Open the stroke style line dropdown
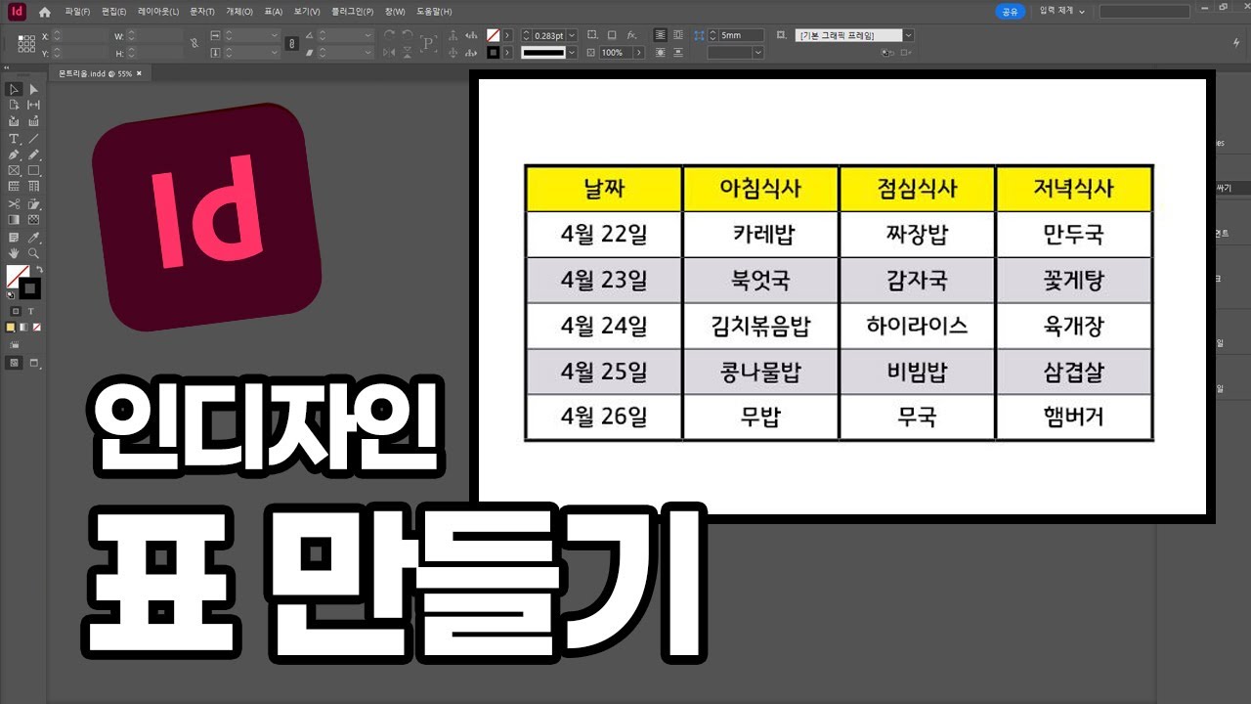Image resolution: width=1251 pixels, height=704 pixels. coord(572,53)
